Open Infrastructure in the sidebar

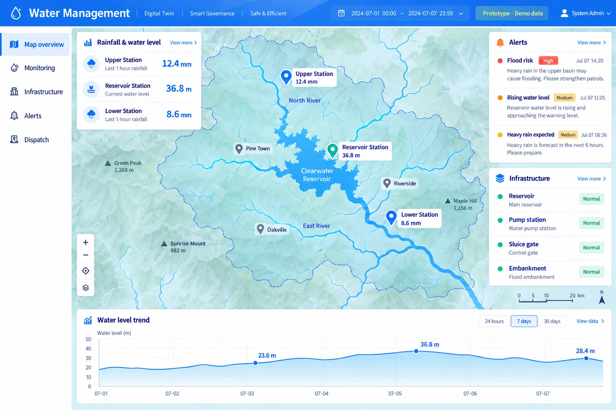pos(36,92)
